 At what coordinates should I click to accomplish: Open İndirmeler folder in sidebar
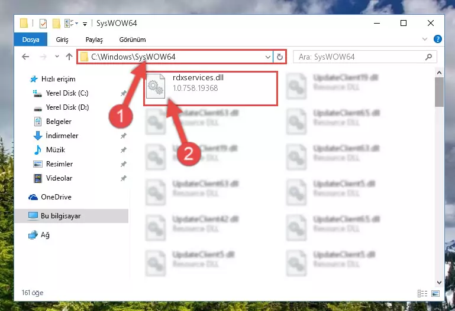tap(56, 136)
